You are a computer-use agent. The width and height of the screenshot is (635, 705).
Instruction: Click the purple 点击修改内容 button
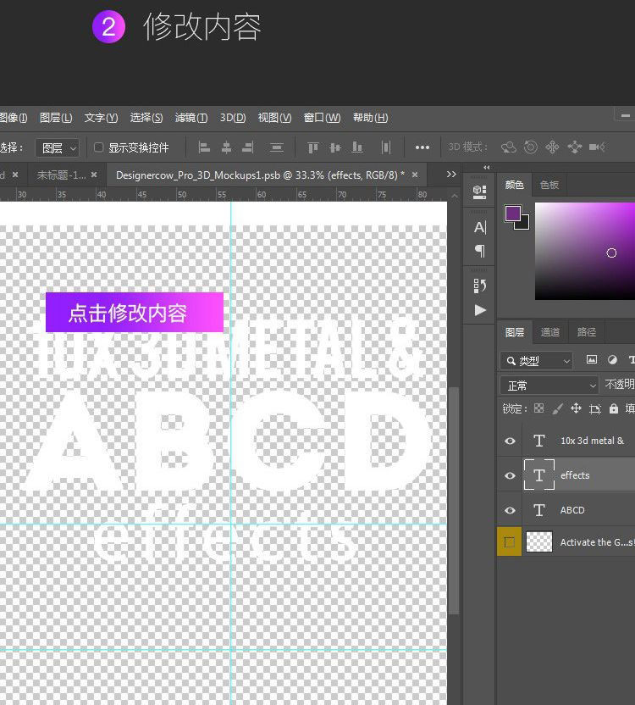tap(135, 313)
